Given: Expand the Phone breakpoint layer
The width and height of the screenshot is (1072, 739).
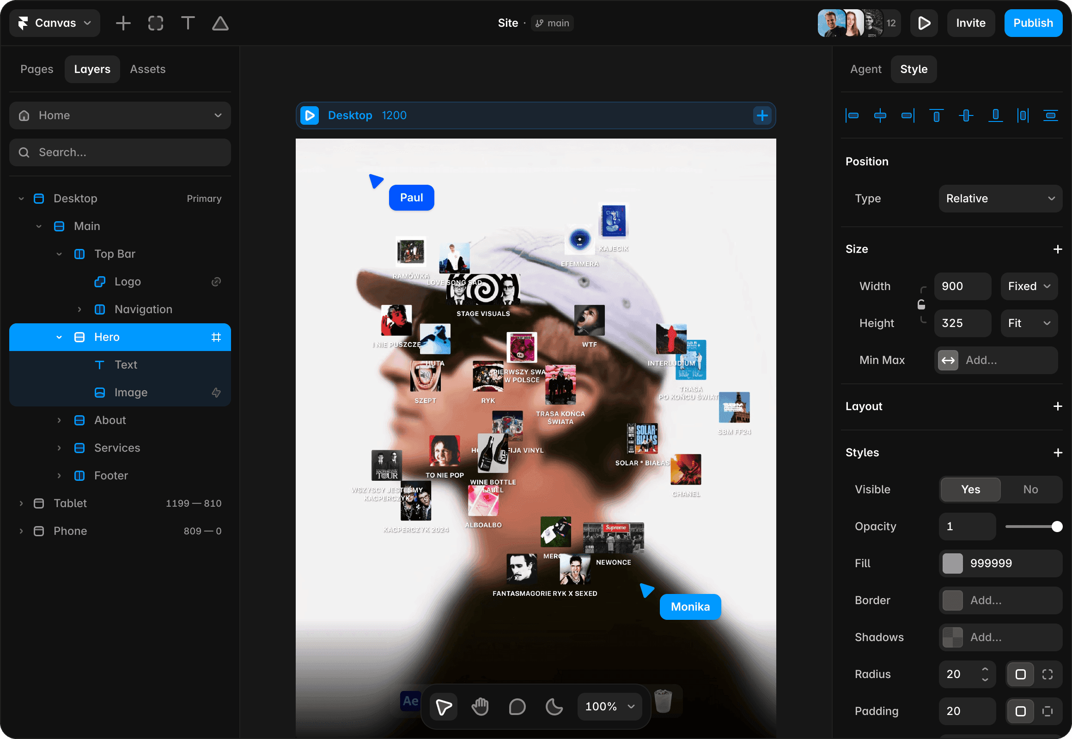Looking at the screenshot, I should pos(21,531).
